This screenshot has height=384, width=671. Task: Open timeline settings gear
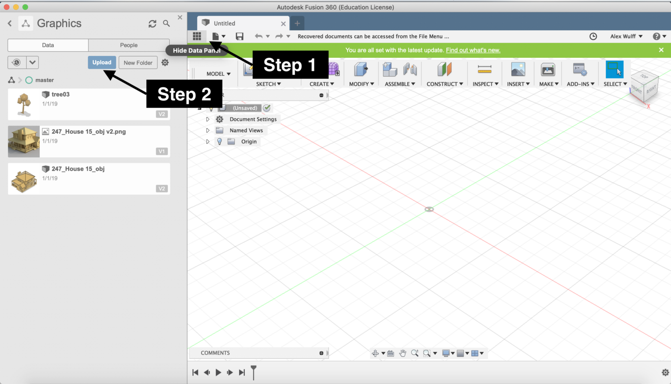665,372
